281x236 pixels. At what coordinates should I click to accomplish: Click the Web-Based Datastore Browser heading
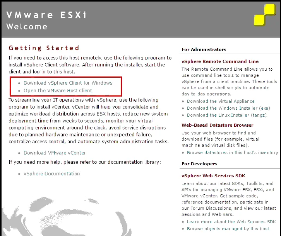pos(217,125)
